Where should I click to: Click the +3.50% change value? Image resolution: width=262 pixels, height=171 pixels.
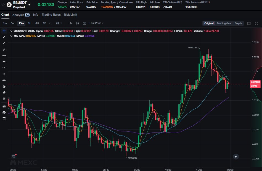[62, 7]
